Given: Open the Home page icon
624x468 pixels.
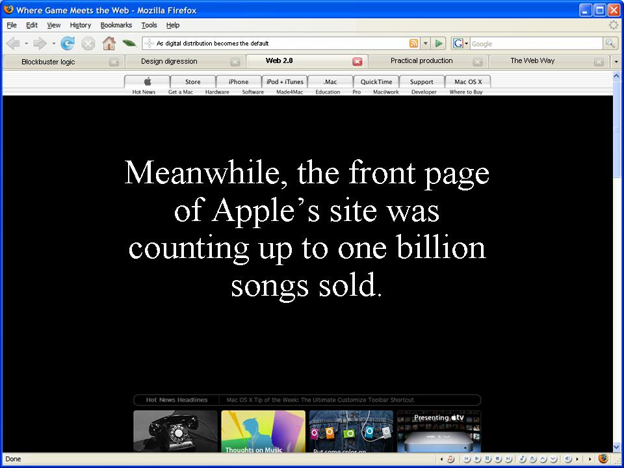Looking at the screenshot, I should pos(109,43).
